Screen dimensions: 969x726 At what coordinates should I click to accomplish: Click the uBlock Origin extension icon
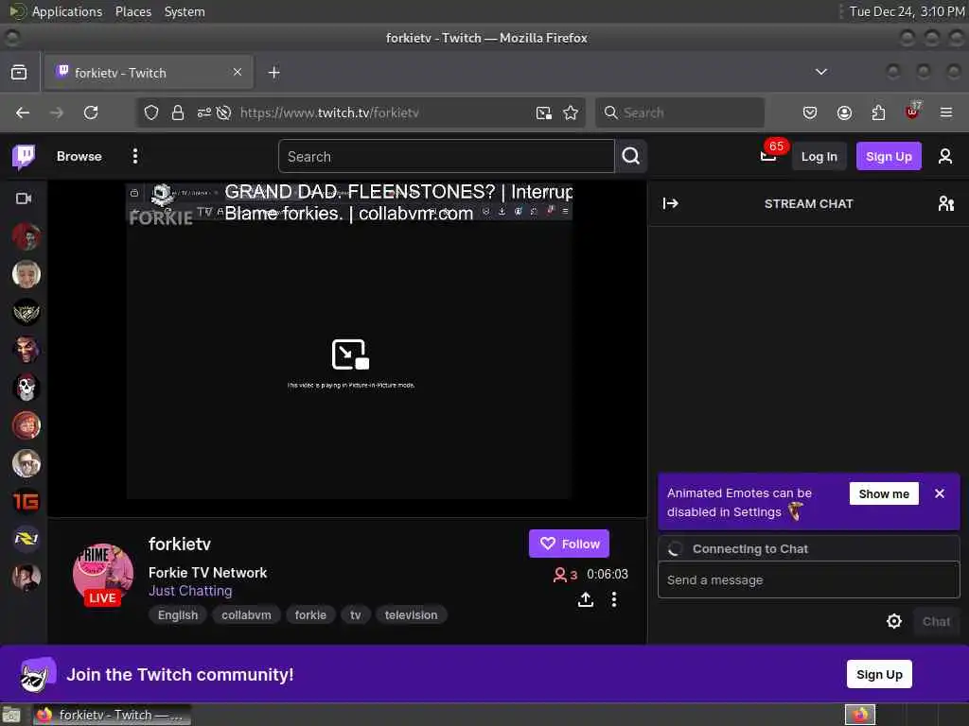[x=913, y=112]
